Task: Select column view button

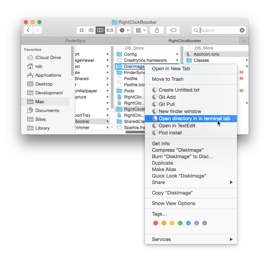Action: click(x=100, y=30)
